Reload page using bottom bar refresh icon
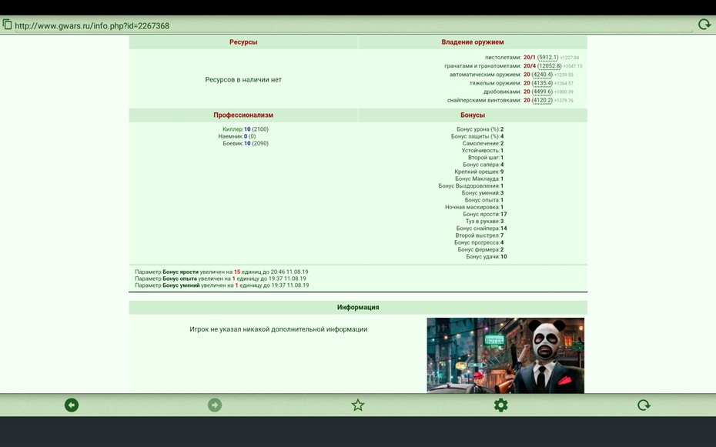This screenshot has width=716, height=447. [644, 405]
